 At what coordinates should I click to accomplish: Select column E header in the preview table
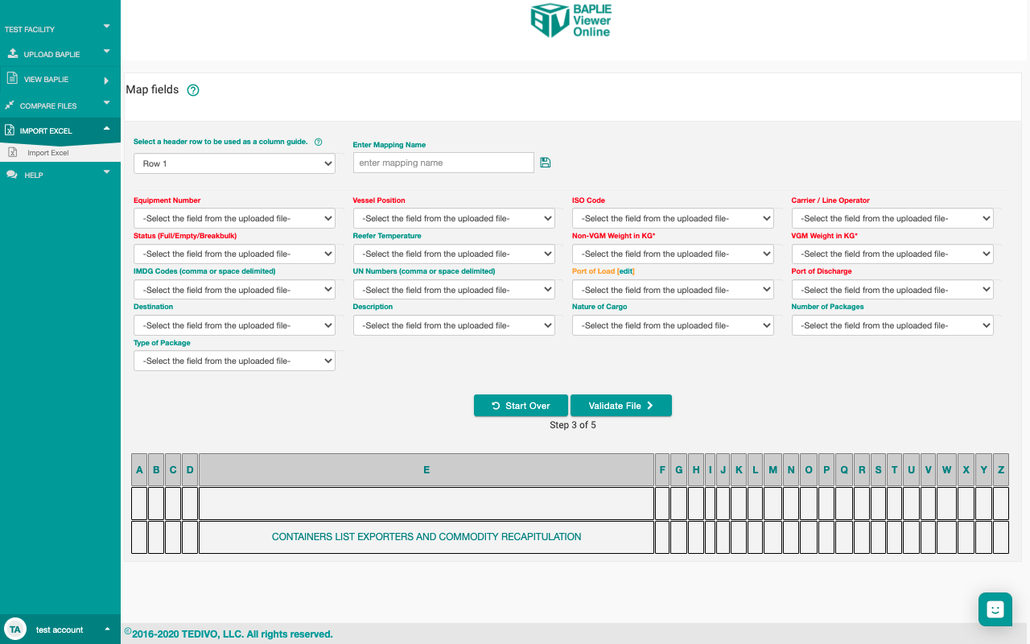pos(426,470)
